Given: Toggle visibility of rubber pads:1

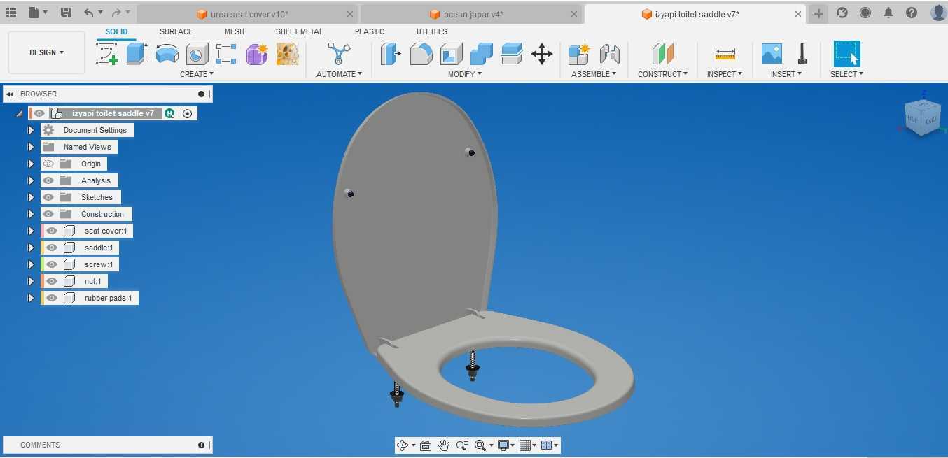Looking at the screenshot, I should tap(52, 298).
